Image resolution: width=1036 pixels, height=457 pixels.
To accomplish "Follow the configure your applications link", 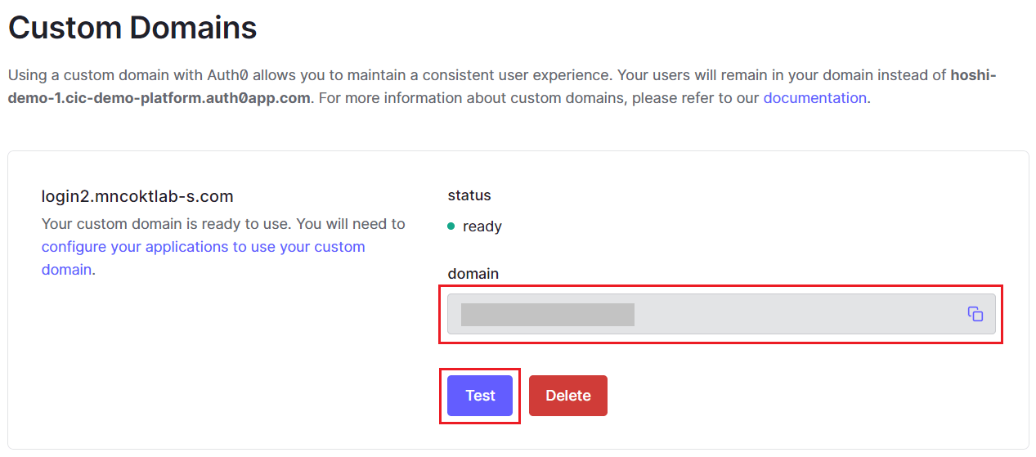I will 203,247.
